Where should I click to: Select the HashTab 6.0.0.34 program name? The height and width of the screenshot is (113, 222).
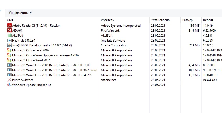24,40
